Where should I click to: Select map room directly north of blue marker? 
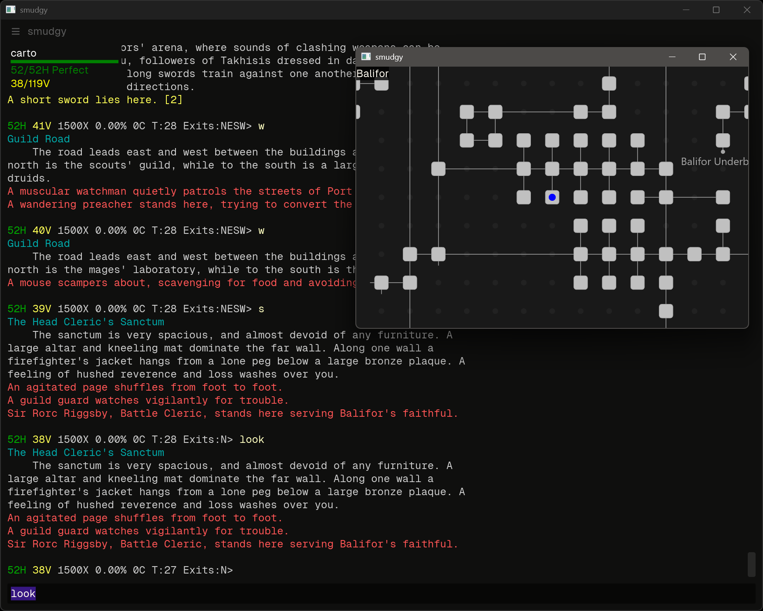click(552, 169)
